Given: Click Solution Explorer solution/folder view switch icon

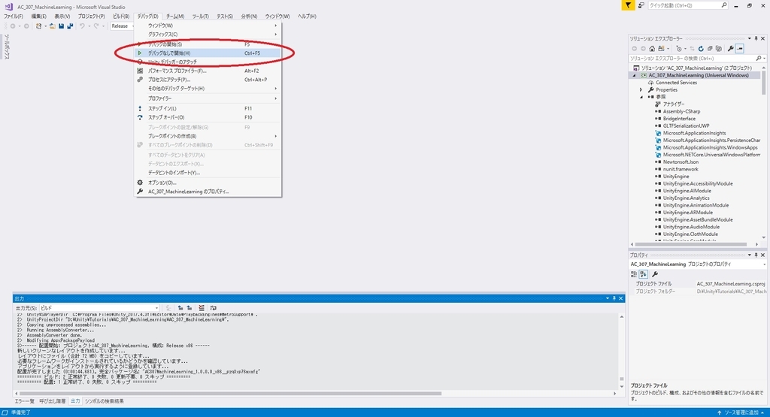Looking at the screenshot, I should click(x=661, y=49).
